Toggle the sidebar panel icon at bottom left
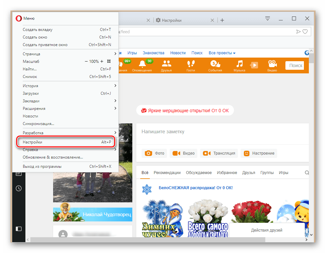The height and width of the screenshot is (253, 326). (x=19, y=229)
